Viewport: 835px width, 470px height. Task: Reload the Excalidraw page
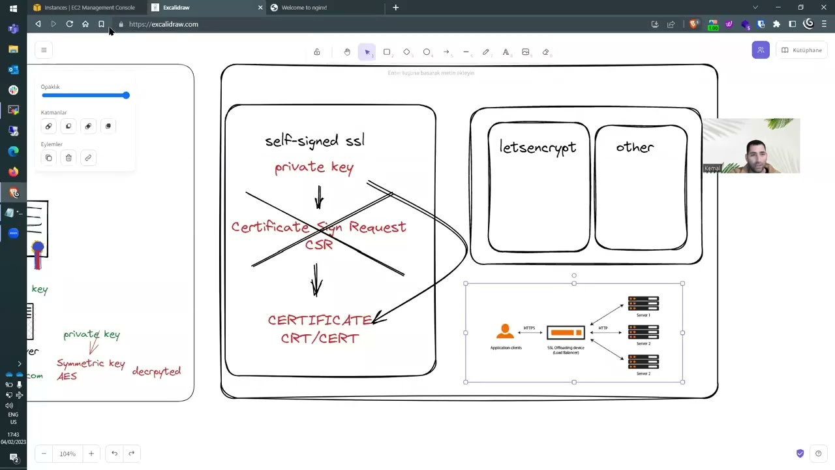(x=69, y=24)
